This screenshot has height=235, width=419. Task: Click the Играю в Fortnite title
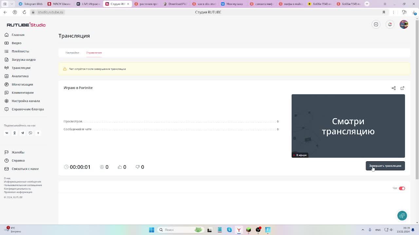78,88
